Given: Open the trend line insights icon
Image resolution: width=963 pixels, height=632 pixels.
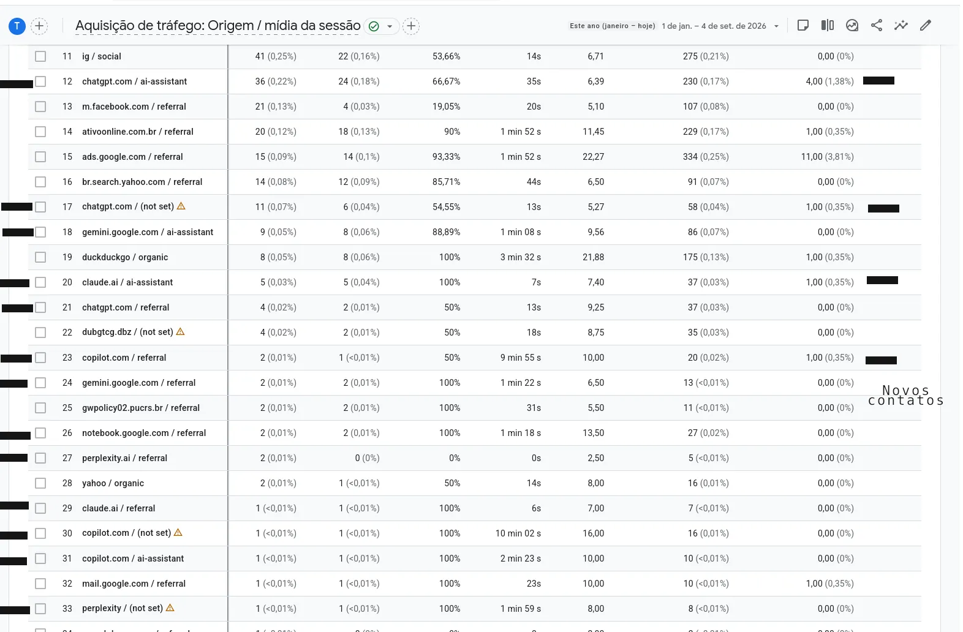Looking at the screenshot, I should click(x=901, y=25).
